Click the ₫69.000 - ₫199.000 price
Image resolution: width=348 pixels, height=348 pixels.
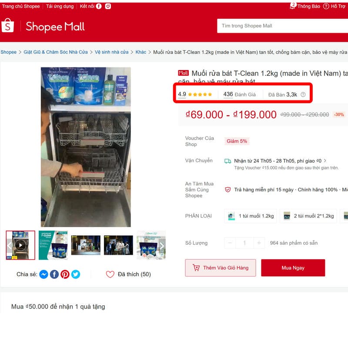(231, 114)
